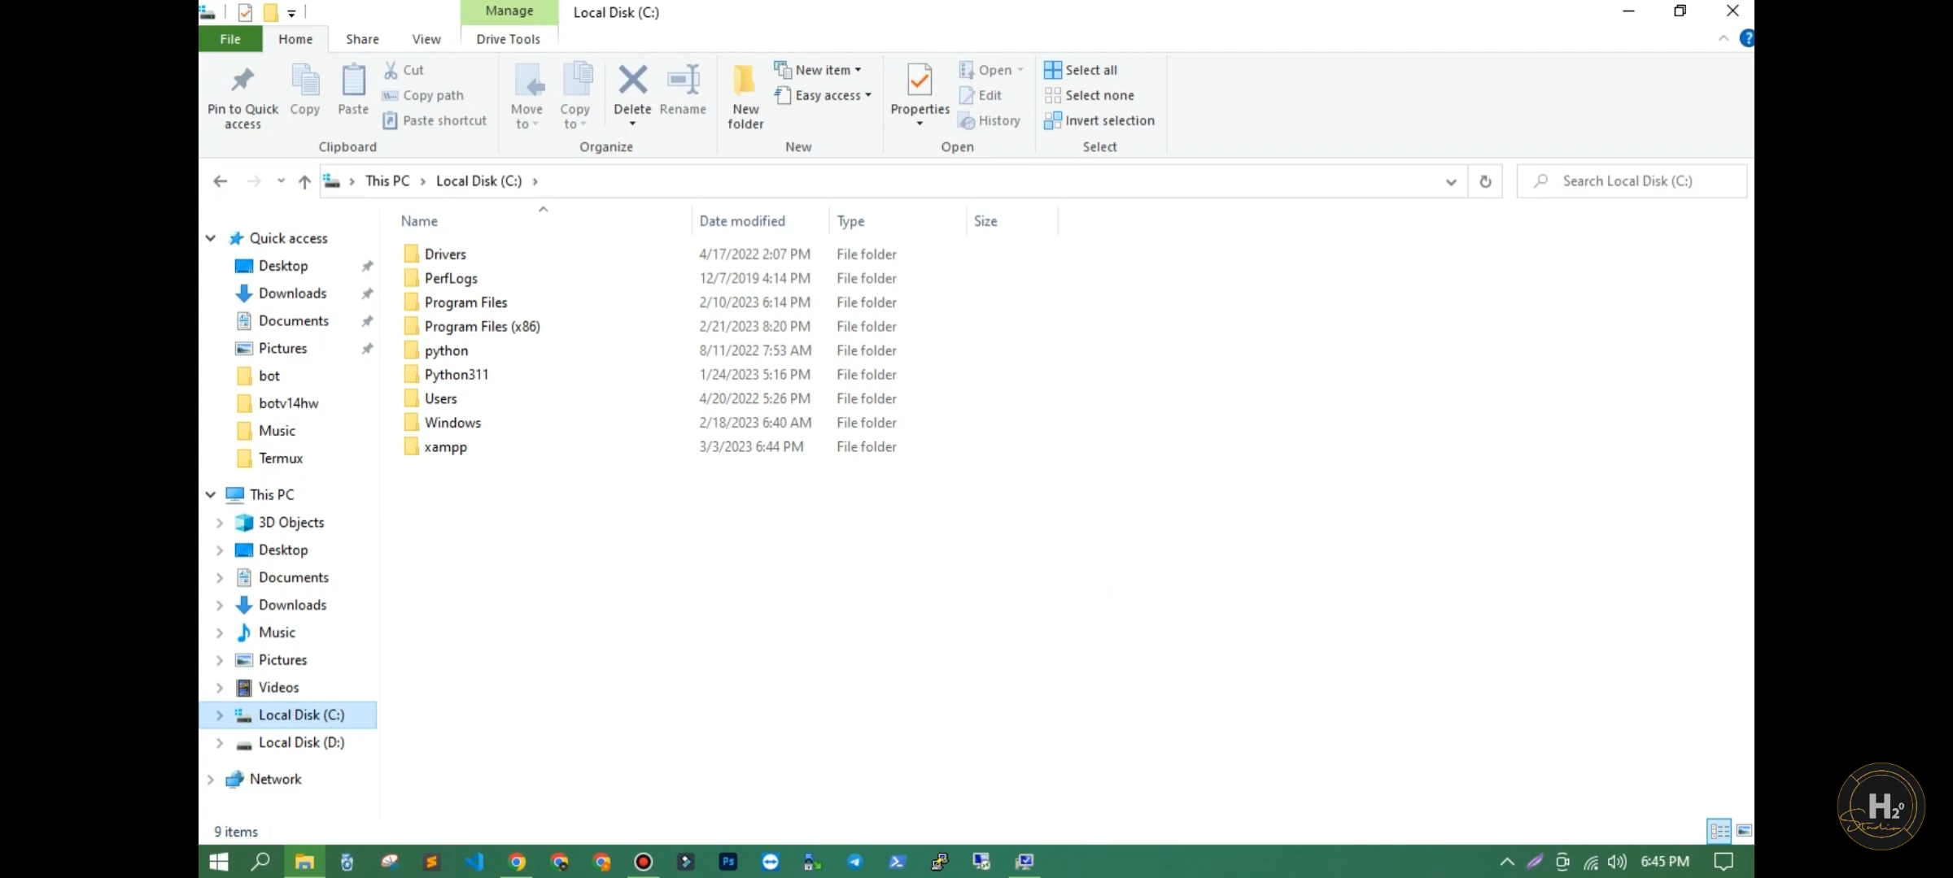The height and width of the screenshot is (878, 1953).
Task: Switch to the View tab
Action: point(426,39)
